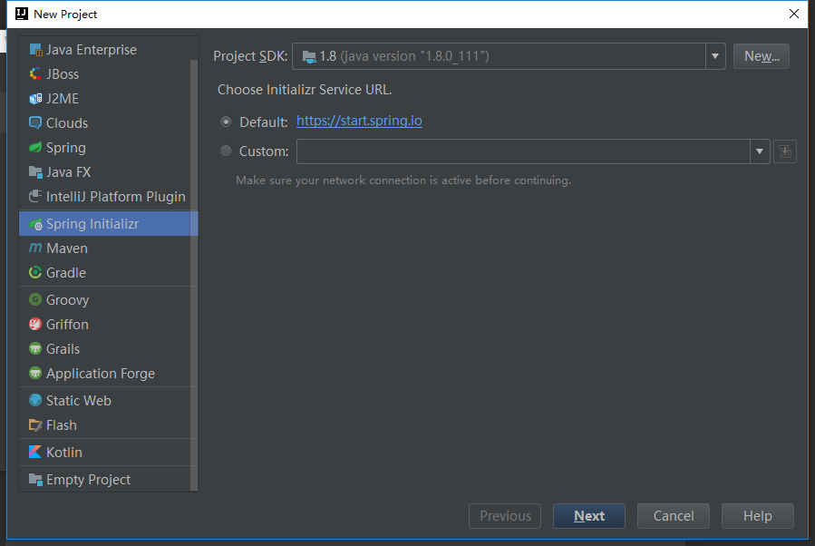815x546 pixels.
Task: Click the Maven m icon
Action: pos(35,248)
